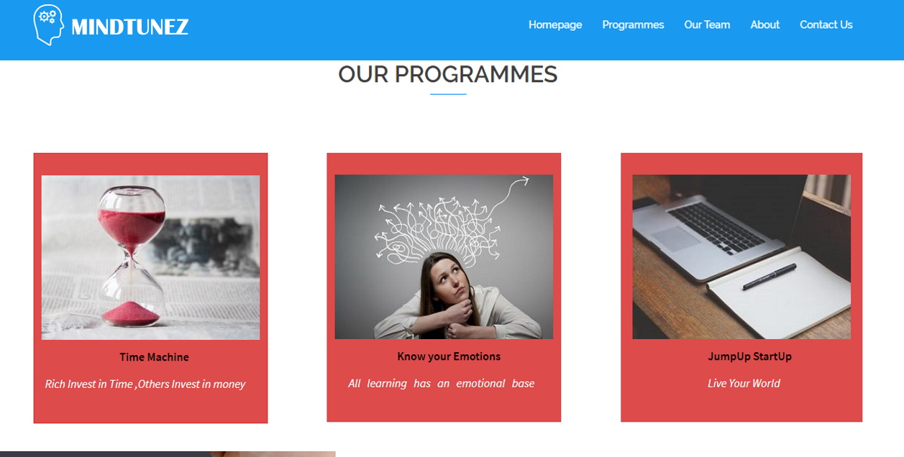Open the Our Team navigation link
The height and width of the screenshot is (457, 904).
[707, 24]
